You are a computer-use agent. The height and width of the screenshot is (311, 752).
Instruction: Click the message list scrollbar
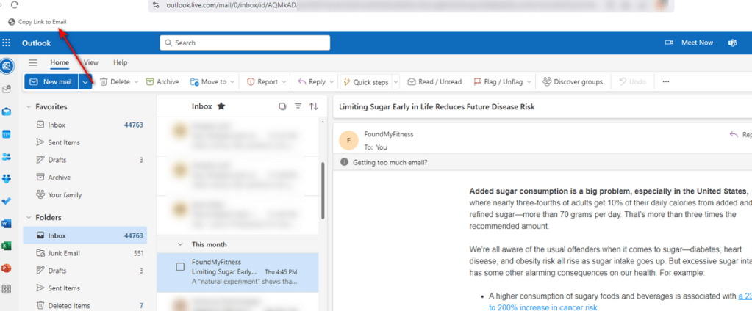click(x=323, y=189)
